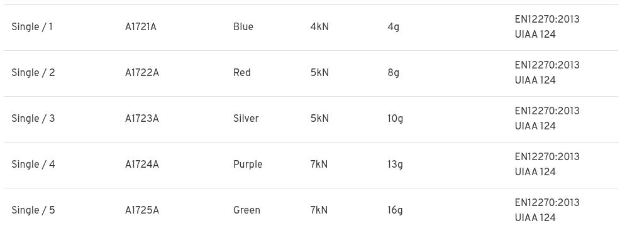Select the Red color cell
The image size is (620, 228).
click(x=242, y=73)
